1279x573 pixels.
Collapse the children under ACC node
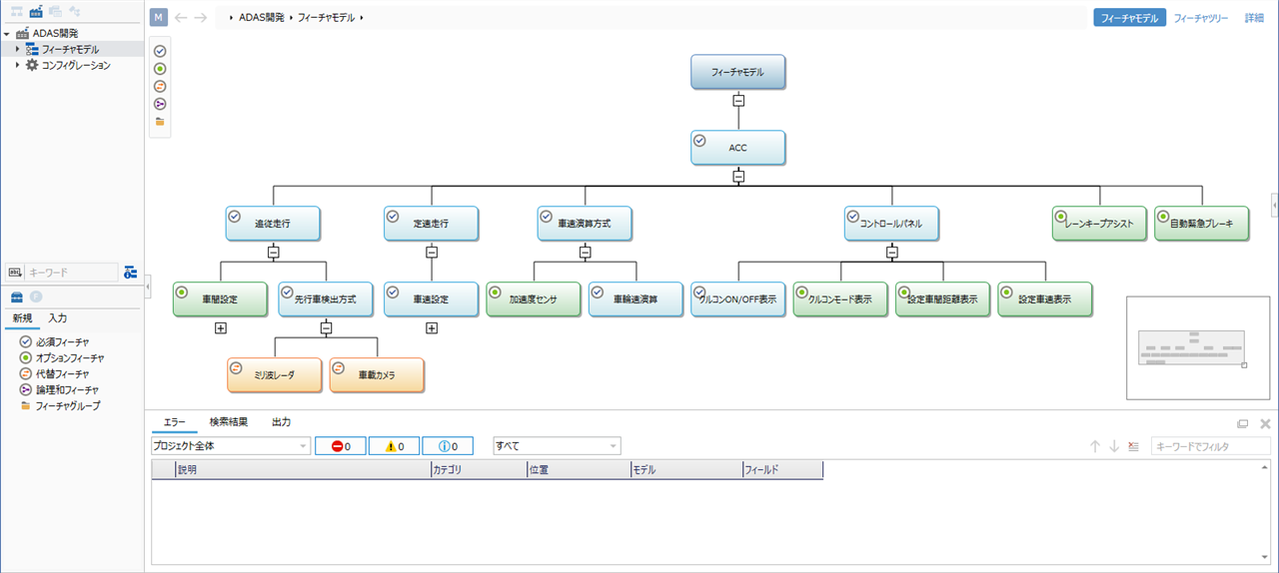(x=738, y=177)
